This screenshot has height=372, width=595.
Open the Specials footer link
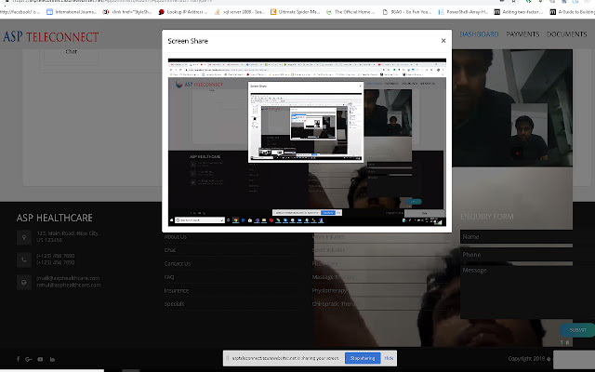[x=174, y=304]
